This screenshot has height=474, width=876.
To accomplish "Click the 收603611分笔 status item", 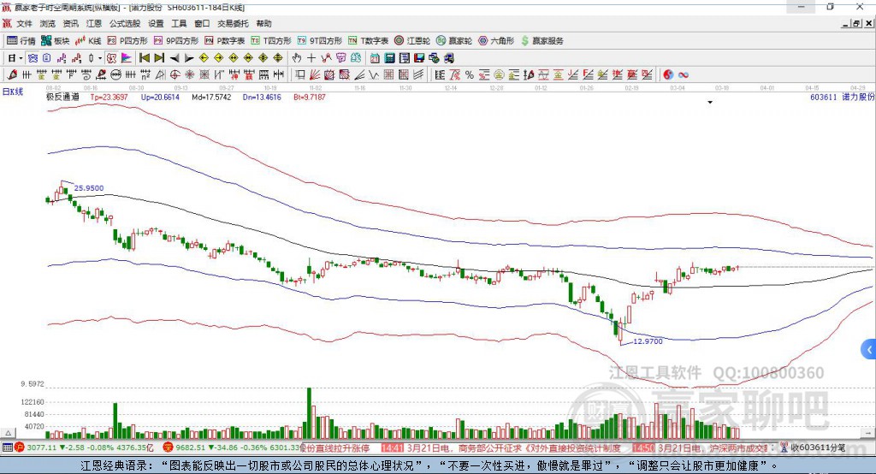I will 813,447.
